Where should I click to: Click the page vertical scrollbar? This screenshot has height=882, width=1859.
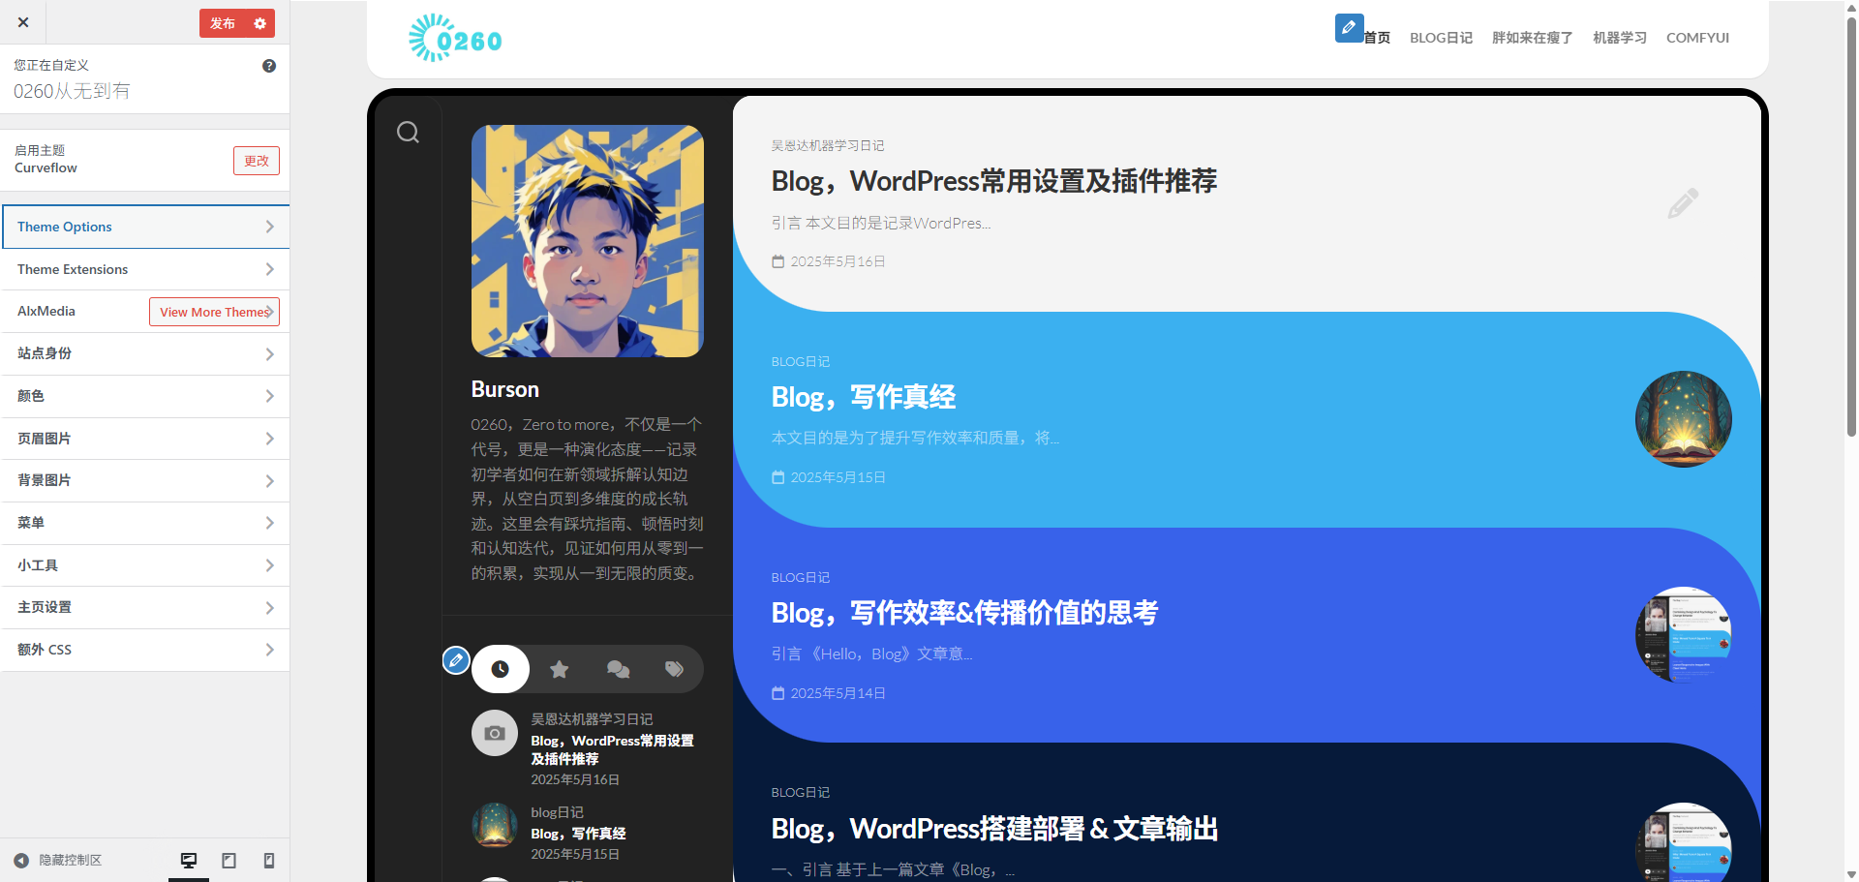[x=1850, y=228]
